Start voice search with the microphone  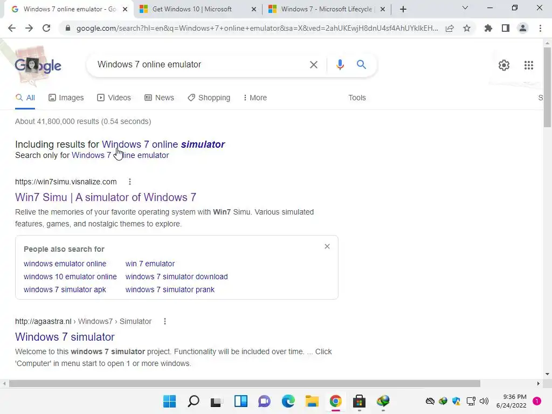340,65
